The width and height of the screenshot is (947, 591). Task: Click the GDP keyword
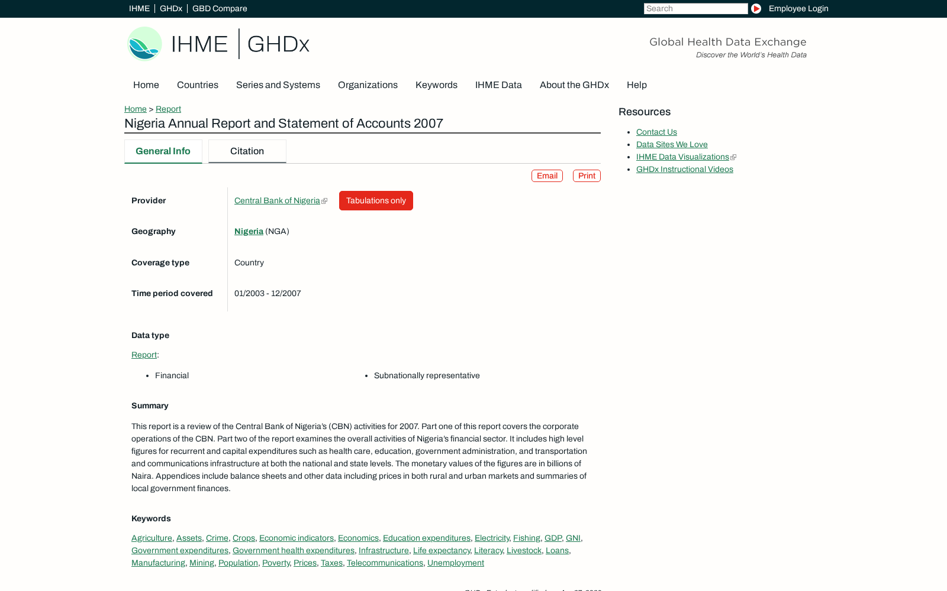click(553, 538)
